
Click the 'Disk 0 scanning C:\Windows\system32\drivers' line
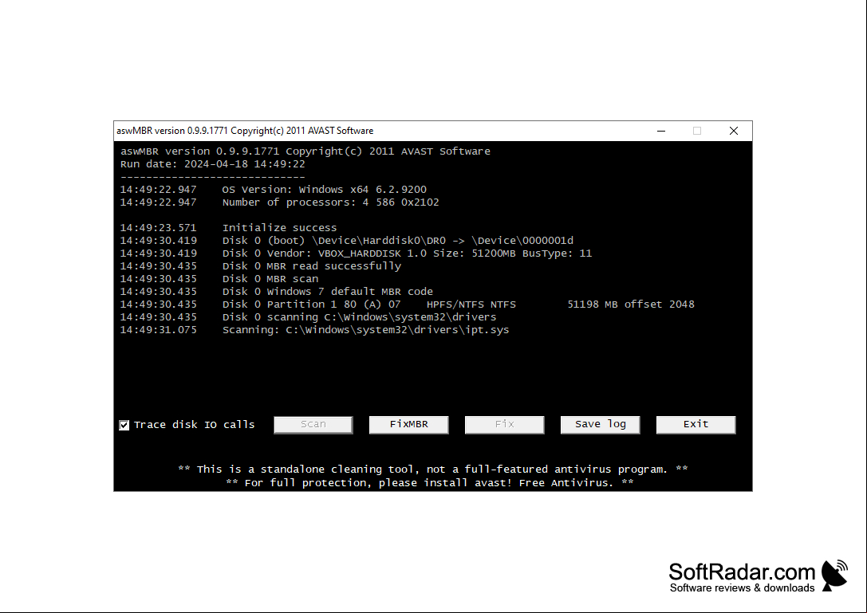[x=308, y=316]
